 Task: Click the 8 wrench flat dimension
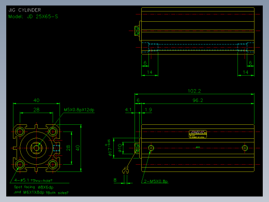pyautogui.click(x=115, y=180)
